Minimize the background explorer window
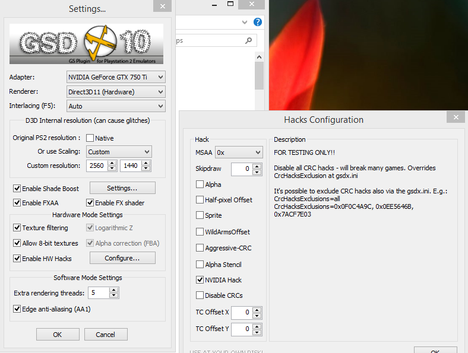 point(214,5)
